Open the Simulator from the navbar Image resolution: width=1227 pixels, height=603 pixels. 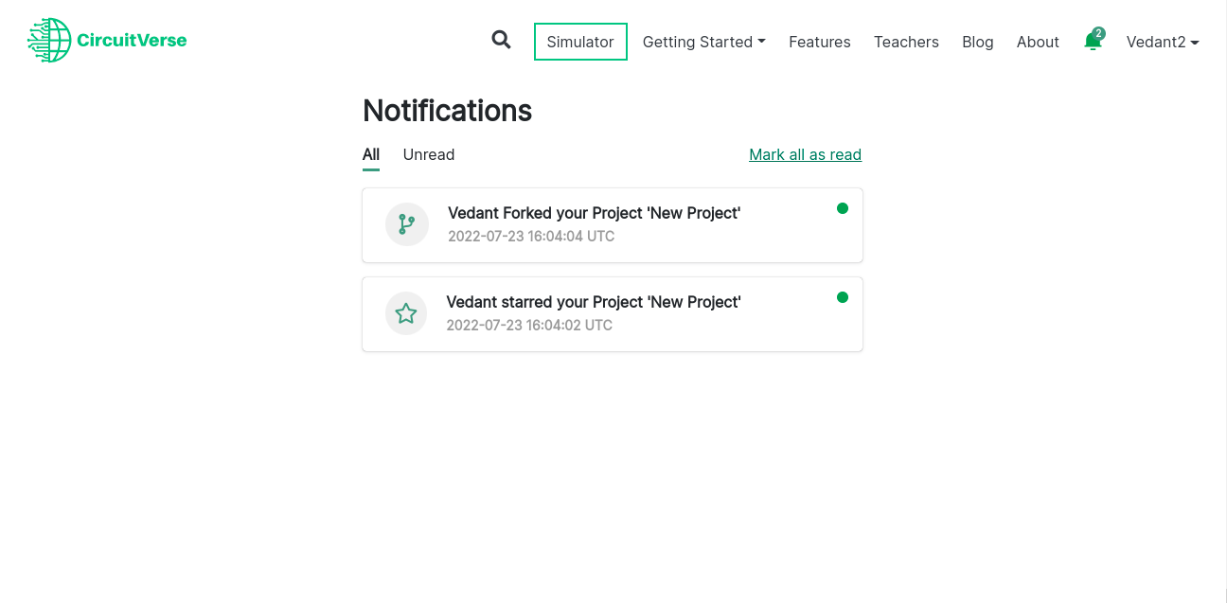coord(580,42)
